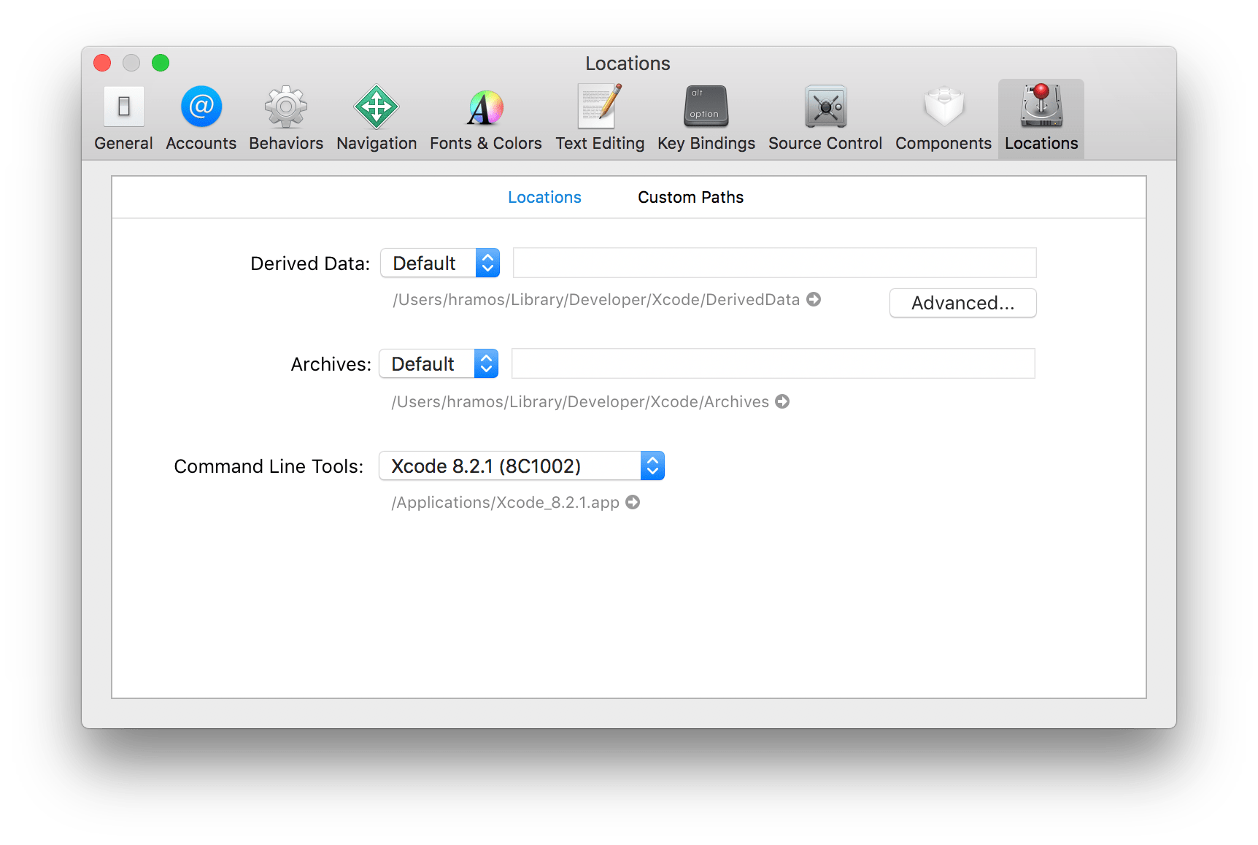Change the Command Line Tools version
Viewport: 1258px width, 845px height.
[521, 466]
